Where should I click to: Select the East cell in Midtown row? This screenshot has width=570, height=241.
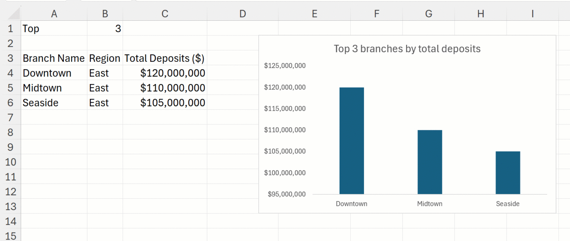(105, 88)
